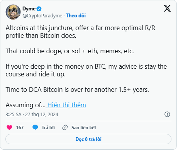Click the 167 likes count
Viewport: 178px width, 152px height.
click(20, 128)
